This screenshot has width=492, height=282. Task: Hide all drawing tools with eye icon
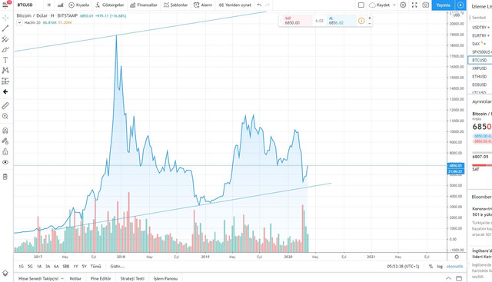coord(5,162)
